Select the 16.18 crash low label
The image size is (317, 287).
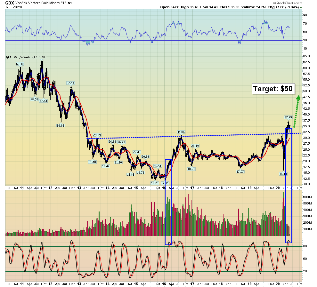tap(283, 174)
